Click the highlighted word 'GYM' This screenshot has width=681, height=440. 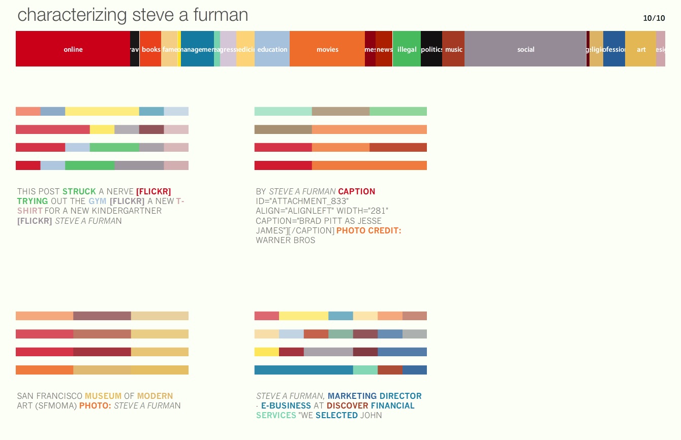[x=98, y=201]
